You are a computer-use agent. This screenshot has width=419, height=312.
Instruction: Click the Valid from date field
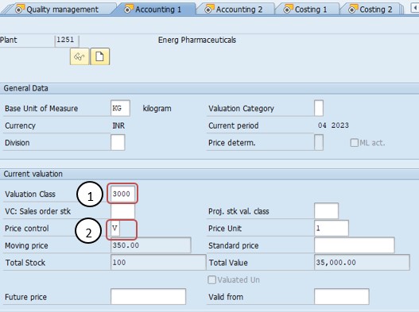342,297
